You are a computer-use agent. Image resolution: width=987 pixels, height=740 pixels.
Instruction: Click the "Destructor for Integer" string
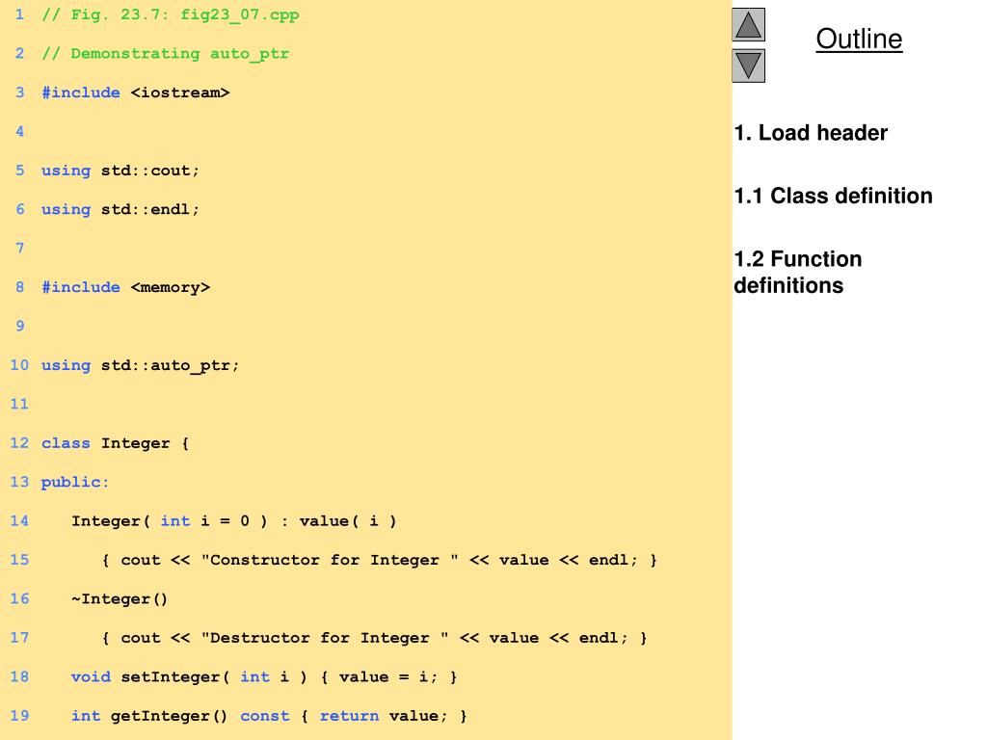325,638
